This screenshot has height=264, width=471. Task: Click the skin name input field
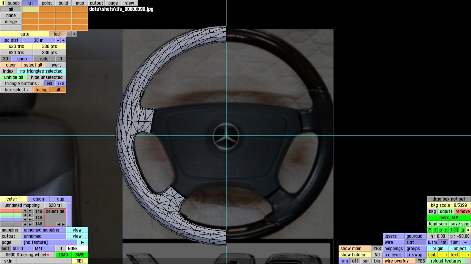(x=44, y=261)
